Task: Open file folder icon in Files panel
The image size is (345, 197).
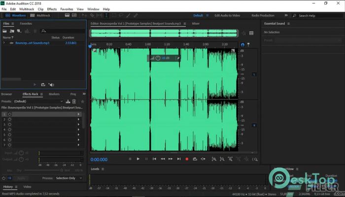Action: [x=4, y=31]
